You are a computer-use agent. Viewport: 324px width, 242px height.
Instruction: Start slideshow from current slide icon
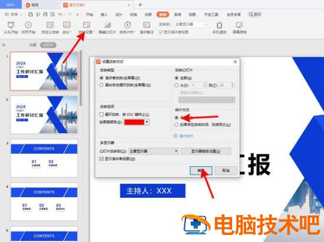(x=28, y=25)
